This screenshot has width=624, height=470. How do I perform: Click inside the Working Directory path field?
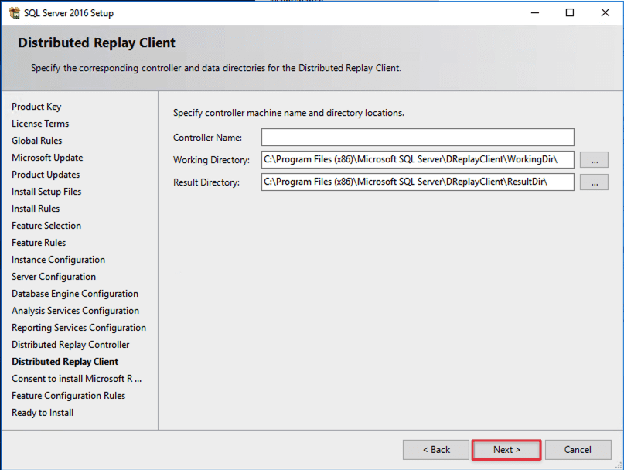pos(418,160)
